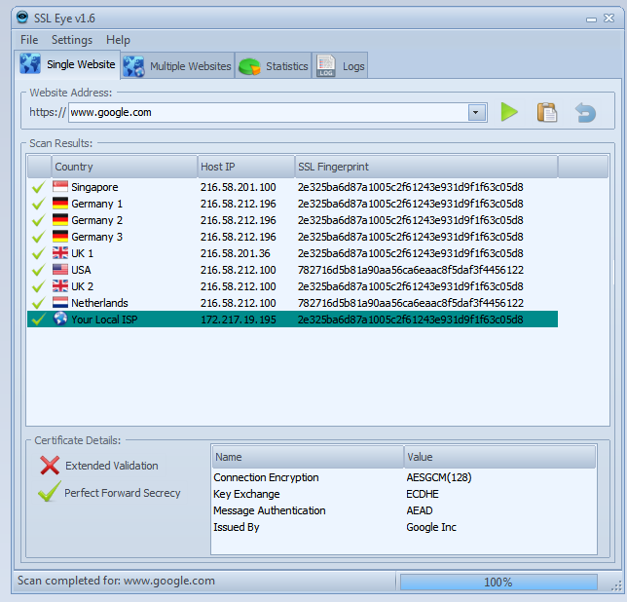Screen dimensions: 627x602
Task: Click the Netherlands flag icon
Action: [x=60, y=302]
